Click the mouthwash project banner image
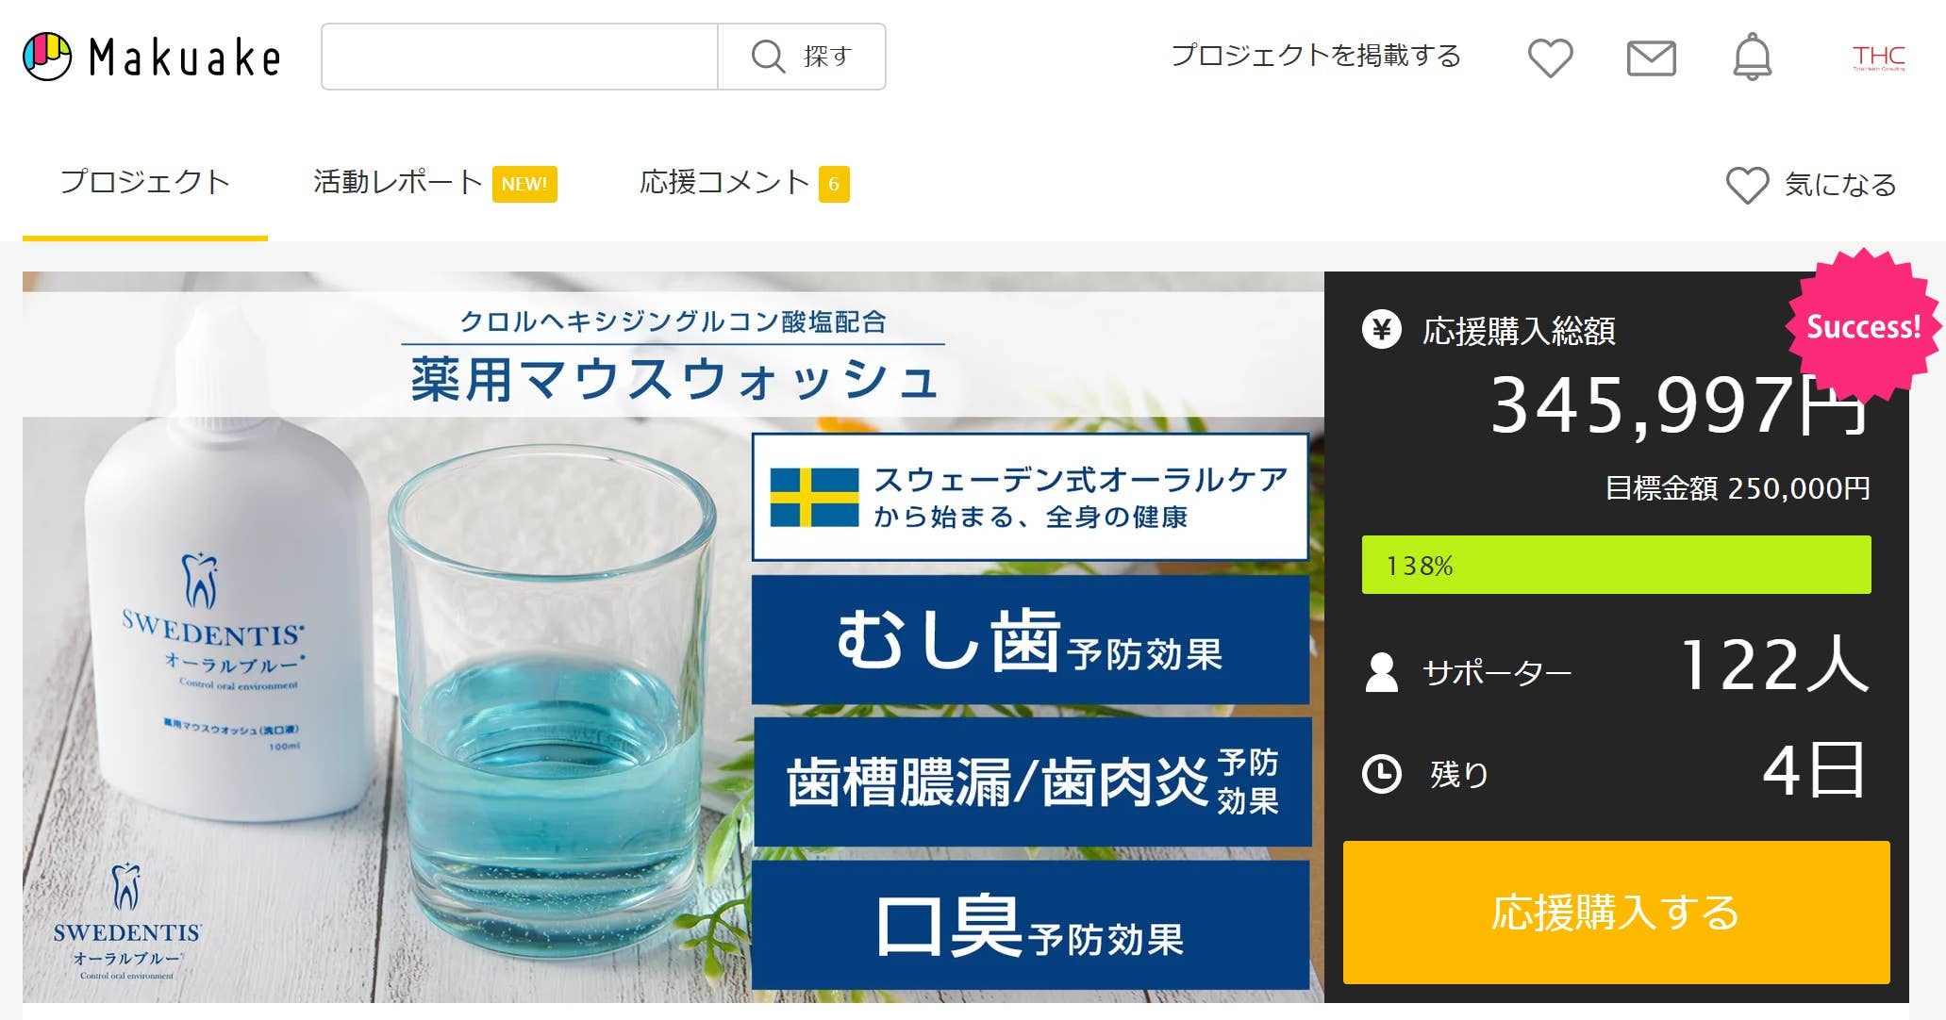1946x1020 pixels. (673, 636)
